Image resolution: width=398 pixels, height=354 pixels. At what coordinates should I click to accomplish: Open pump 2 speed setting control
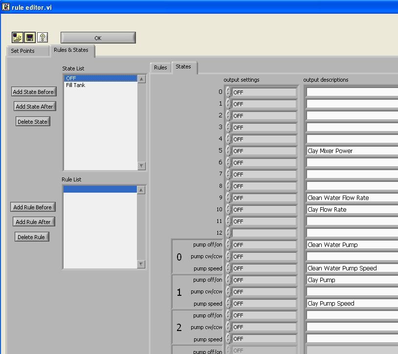(x=264, y=339)
